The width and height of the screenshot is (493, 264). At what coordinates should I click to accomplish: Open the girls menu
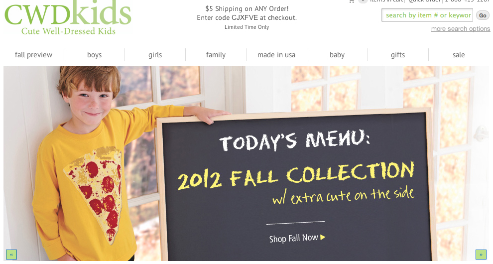point(155,55)
